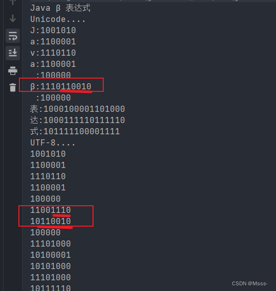The height and width of the screenshot is (291, 276).
Task: Select the 'Java β 表达式' output line
Action: click(x=60, y=8)
